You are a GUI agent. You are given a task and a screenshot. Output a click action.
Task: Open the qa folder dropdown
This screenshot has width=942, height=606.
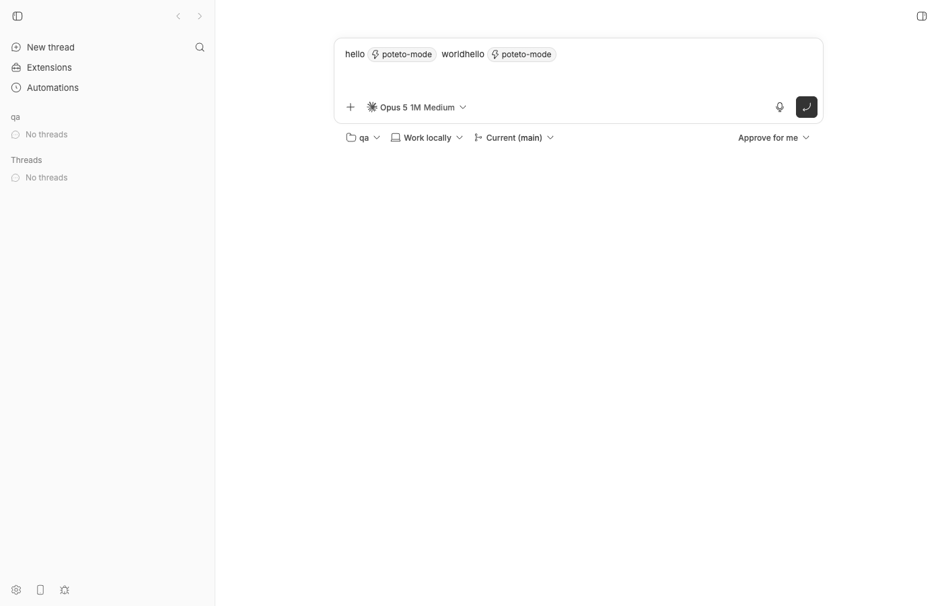pyautogui.click(x=363, y=137)
